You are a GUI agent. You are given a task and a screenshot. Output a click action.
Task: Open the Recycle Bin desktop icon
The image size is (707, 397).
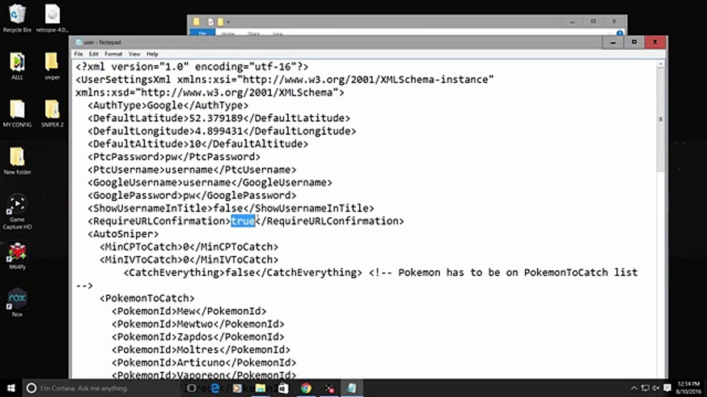[x=17, y=18]
